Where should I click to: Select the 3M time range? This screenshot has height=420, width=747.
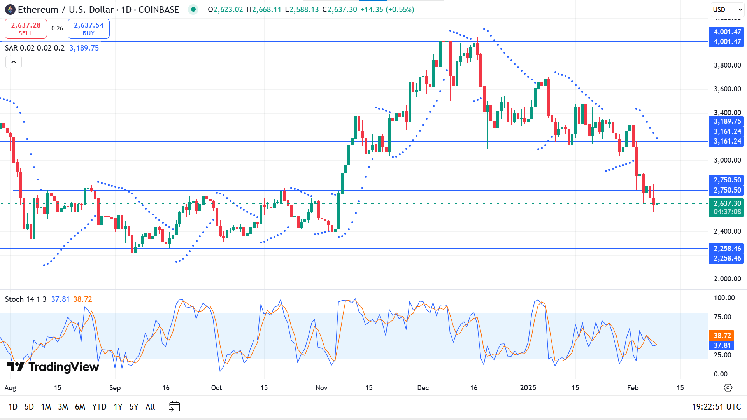[63, 407]
